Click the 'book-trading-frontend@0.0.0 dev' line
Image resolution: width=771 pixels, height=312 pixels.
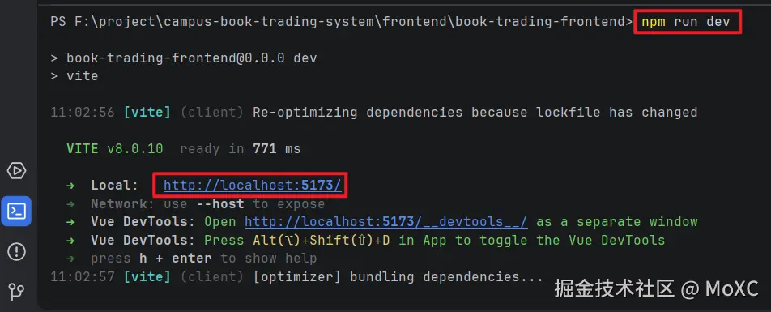(183, 58)
